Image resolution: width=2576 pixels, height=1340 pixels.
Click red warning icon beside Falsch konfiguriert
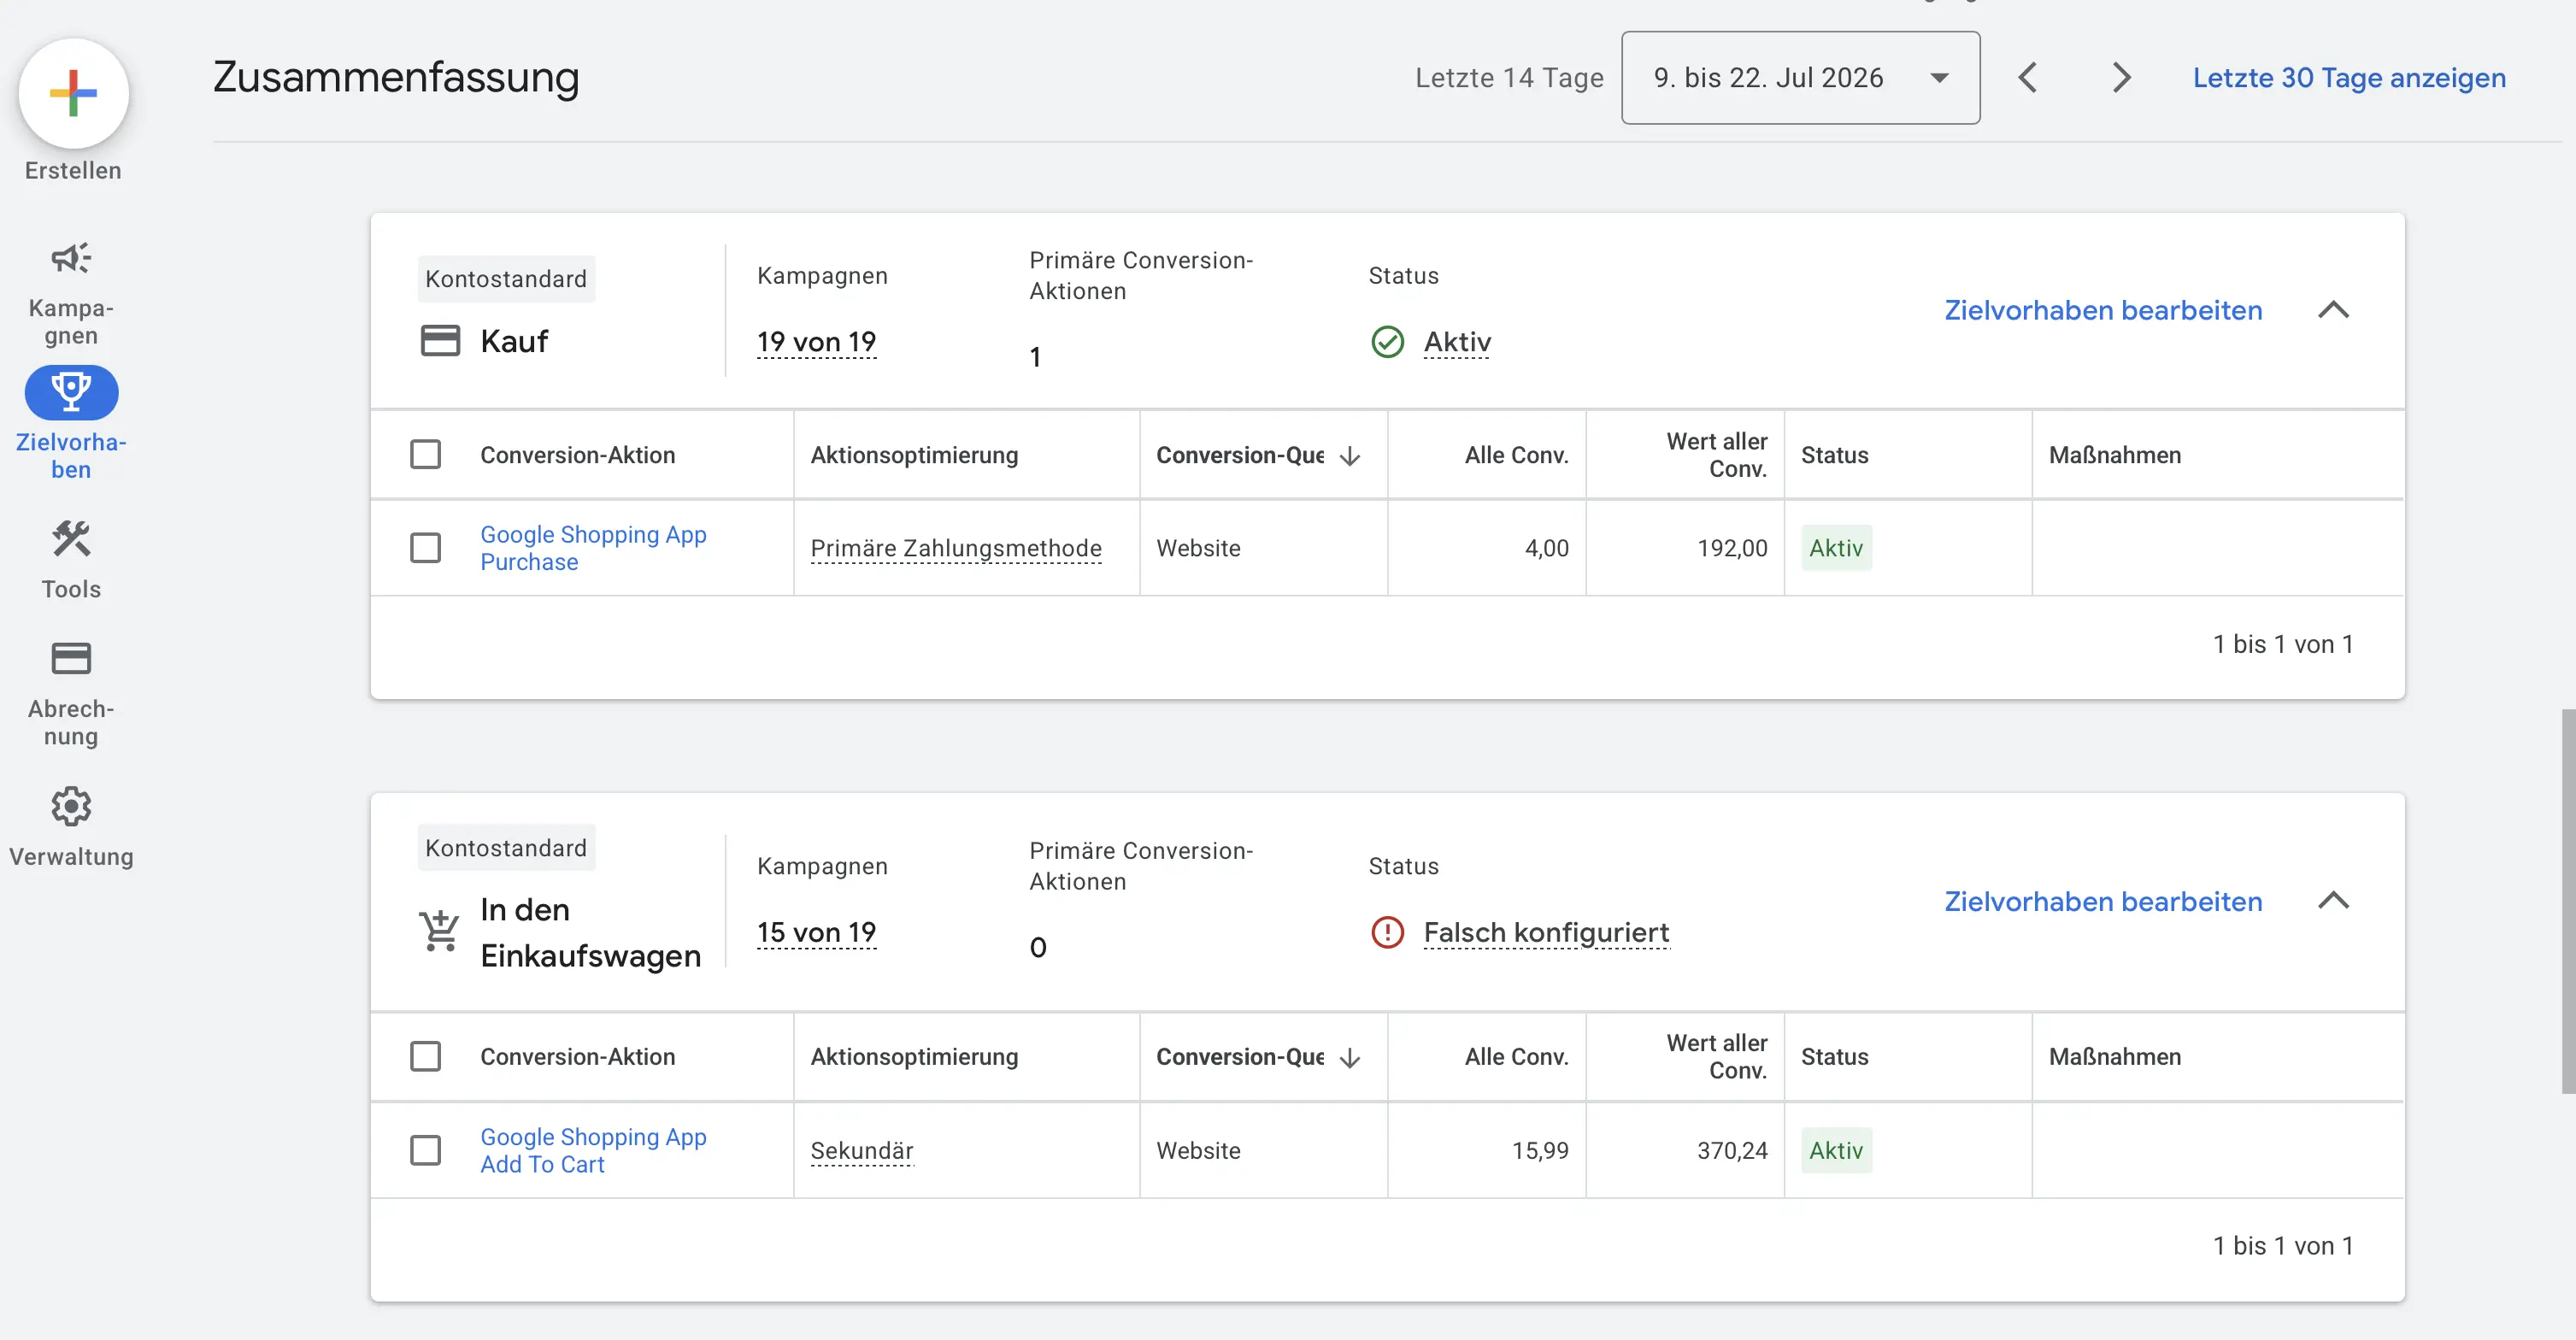point(1387,932)
